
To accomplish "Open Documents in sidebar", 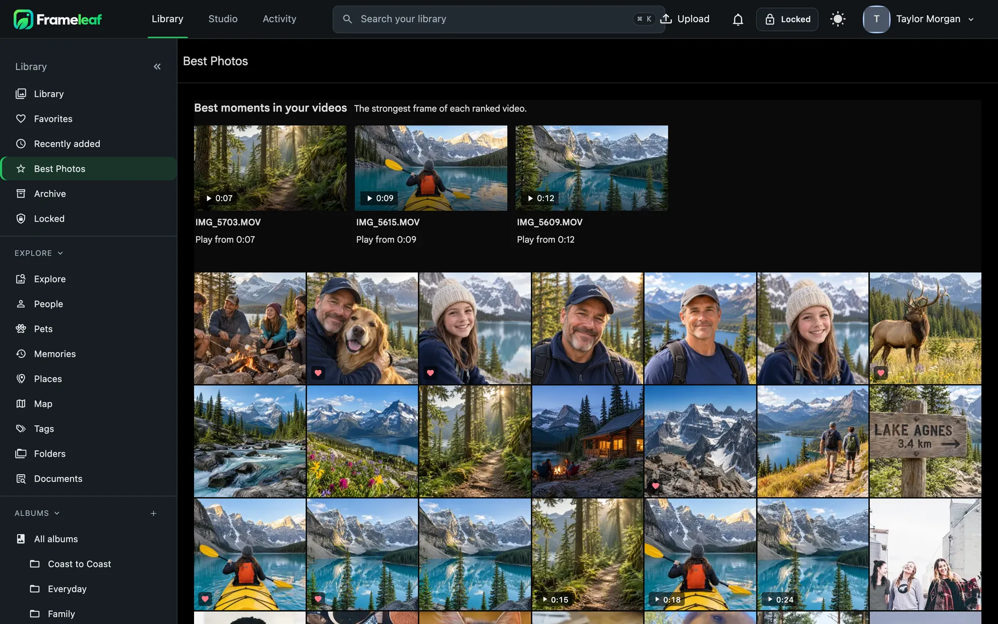I will click(88, 479).
